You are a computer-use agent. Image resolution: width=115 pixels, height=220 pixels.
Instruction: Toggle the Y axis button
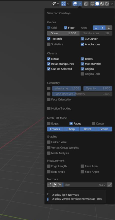(x=102, y=28)
